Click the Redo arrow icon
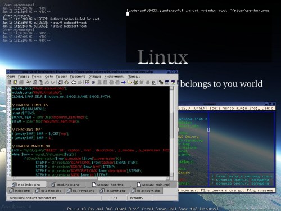 pos(53,83)
